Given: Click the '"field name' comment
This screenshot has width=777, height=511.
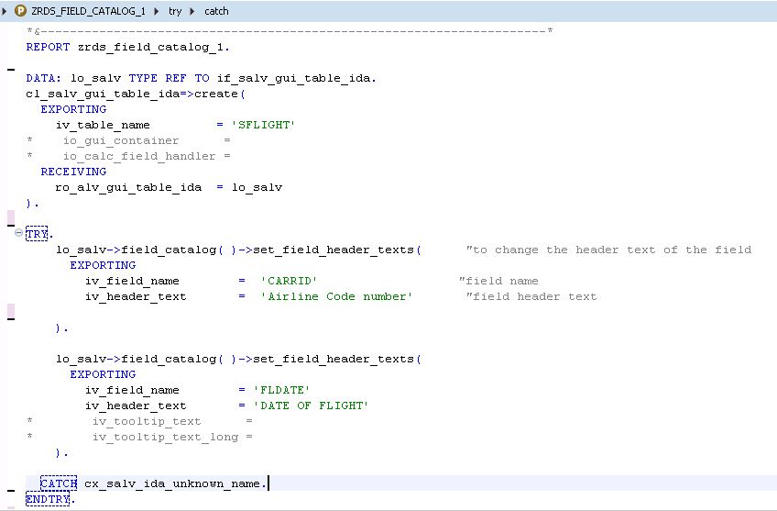Looking at the screenshot, I should [498, 281].
